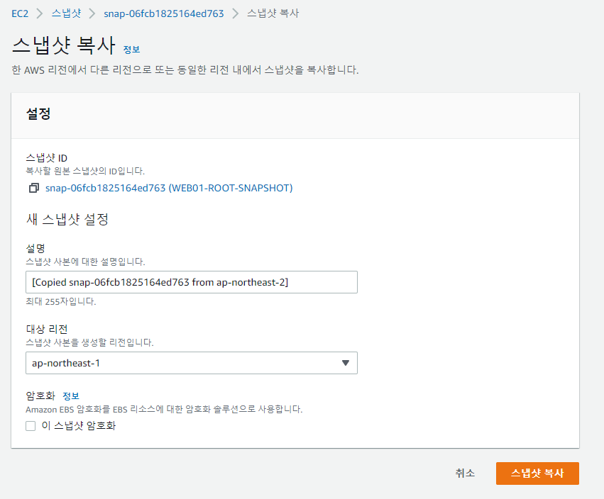
Task: Open 정보 link next to page title
Action: point(131,49)
